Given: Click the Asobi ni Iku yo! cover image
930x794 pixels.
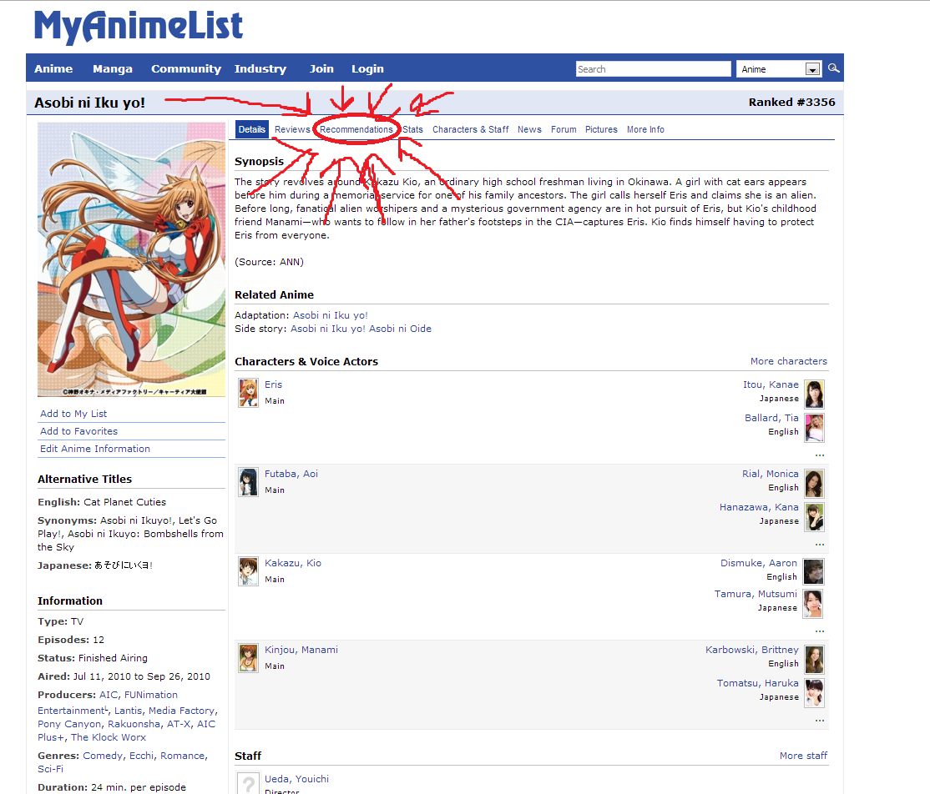Looking at the screenshot, I should 132,259.
